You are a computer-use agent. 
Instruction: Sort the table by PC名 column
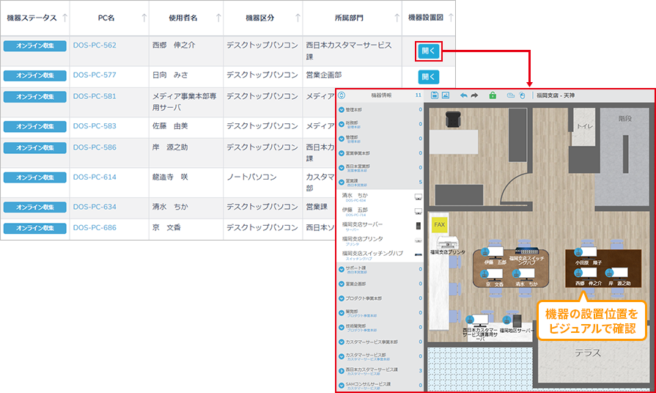144,18
